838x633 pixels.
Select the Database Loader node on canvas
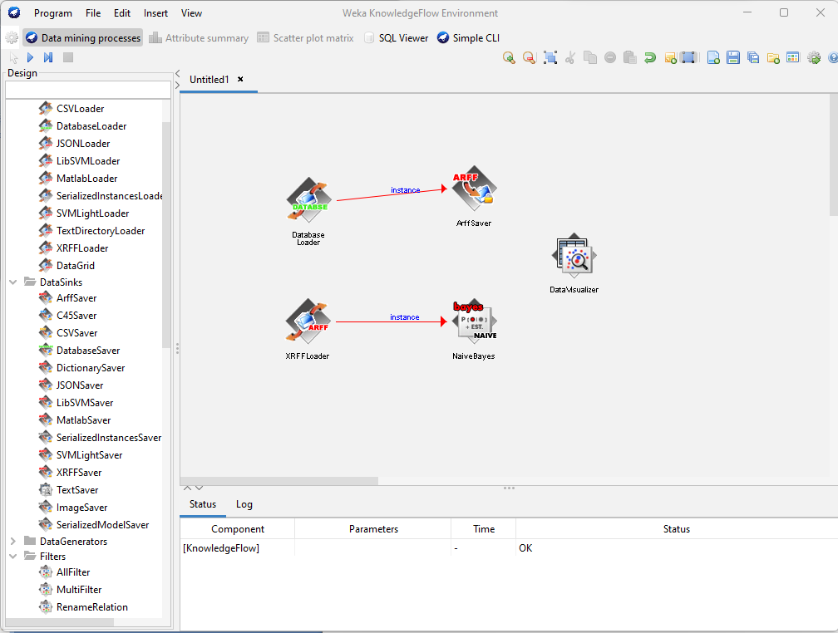coord(308,200)
